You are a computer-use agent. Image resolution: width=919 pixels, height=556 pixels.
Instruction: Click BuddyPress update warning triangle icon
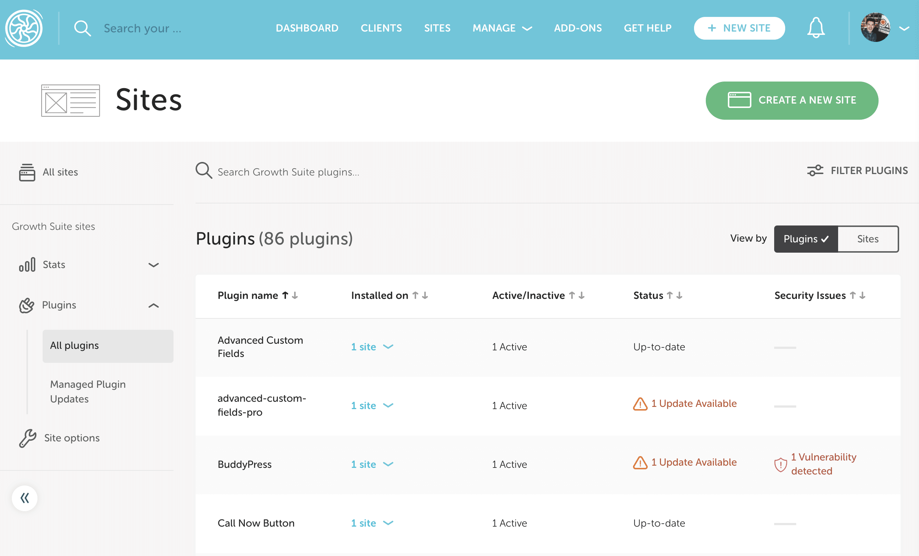click(640, 463)
